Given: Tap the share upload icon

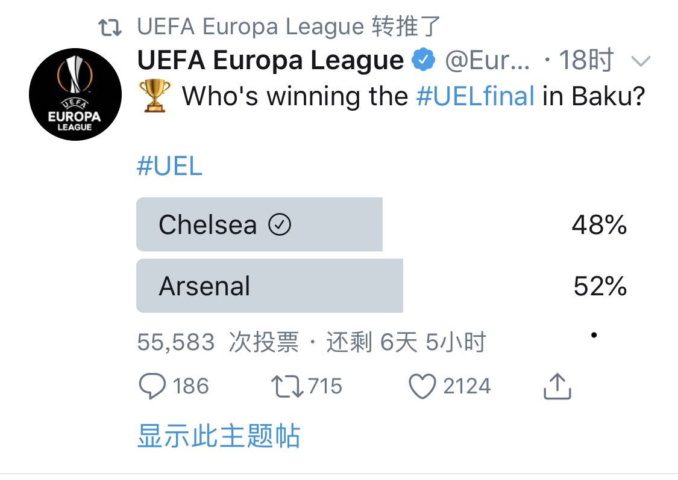Looking at the screenshot, I should tap(557, 386).
